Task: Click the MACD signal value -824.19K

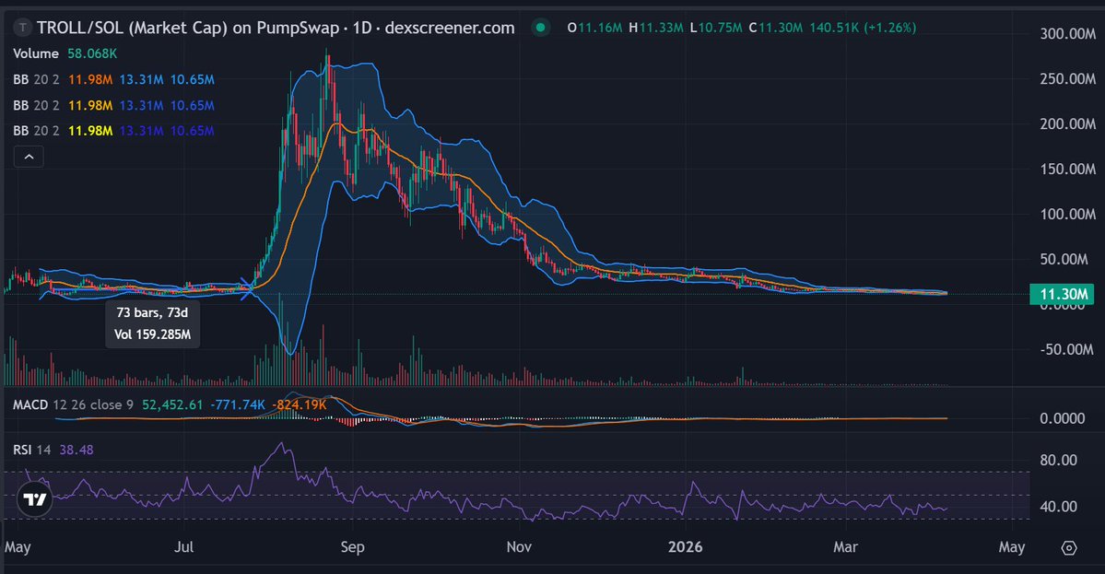Action: coord(300,405)
